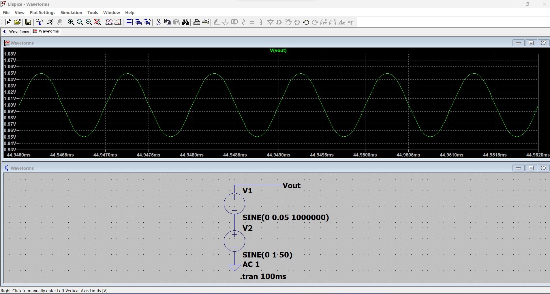Zoom out with minus magnifier
550x294 pixels.
click(x=89, y=22)
